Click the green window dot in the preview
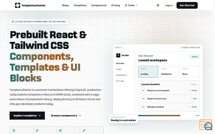Viewport: 215px width, 134px height. tap(119, 48)
